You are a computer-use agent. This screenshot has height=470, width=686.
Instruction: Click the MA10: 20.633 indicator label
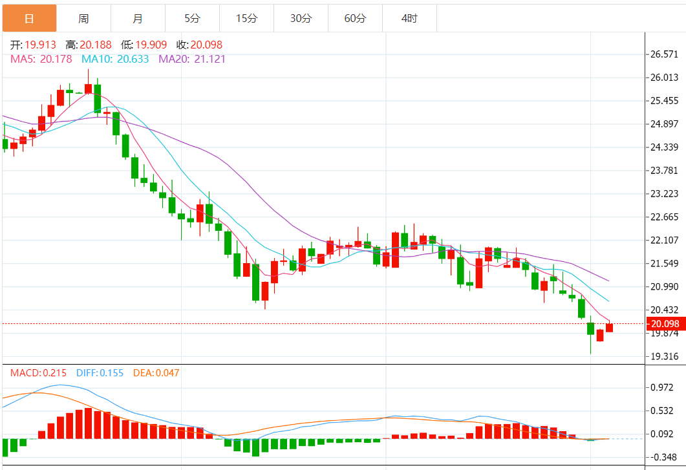point(115,59)
